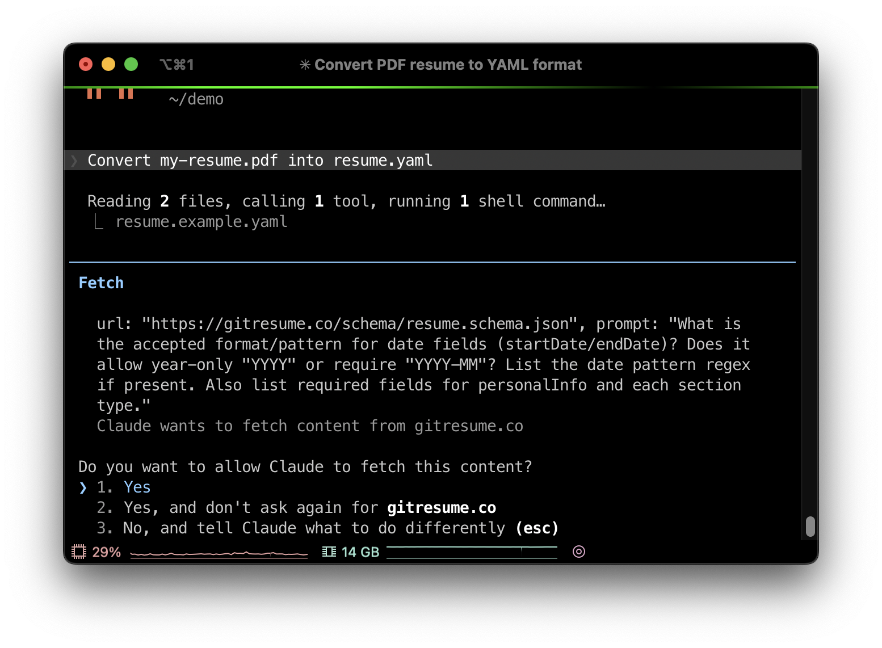The width and height of the screenshot is (882, 648).
Task: Click the orange Claude logo marks
Action: [110, 93]
